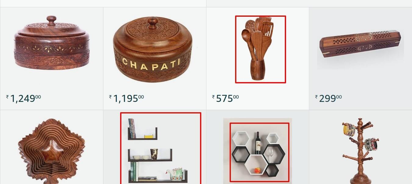The height and width of the screenshot is (184, 412).
Task: Click the red apple in the white hexagon
Action: (258, 170)
